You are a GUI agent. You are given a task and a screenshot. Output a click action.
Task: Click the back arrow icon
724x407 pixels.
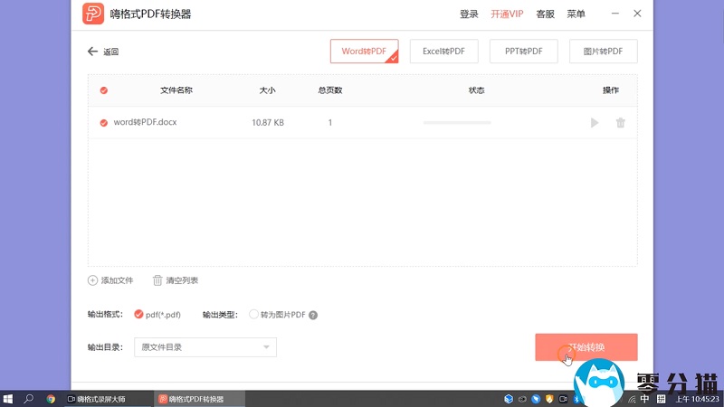(x=92, y=52)
